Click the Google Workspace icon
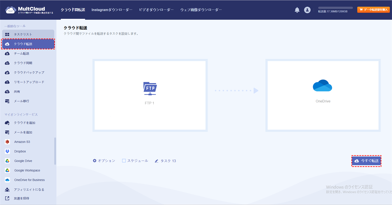Viewport: 392px width, 205px height. coord(7,170)
